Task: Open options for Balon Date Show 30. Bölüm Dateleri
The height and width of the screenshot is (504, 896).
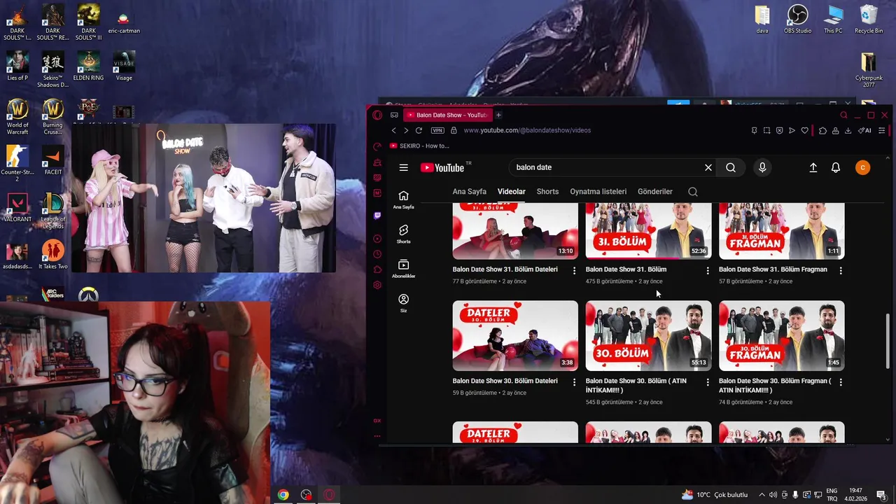Action: pyautogui.click(x=574, y=382)
